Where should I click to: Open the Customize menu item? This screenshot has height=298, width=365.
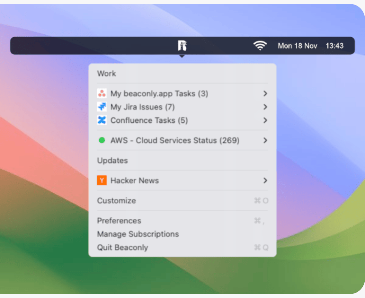pos(117,201)
